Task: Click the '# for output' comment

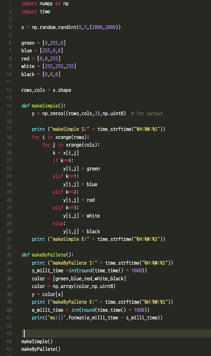Action: pyautogui.click(x=147, y=113)
